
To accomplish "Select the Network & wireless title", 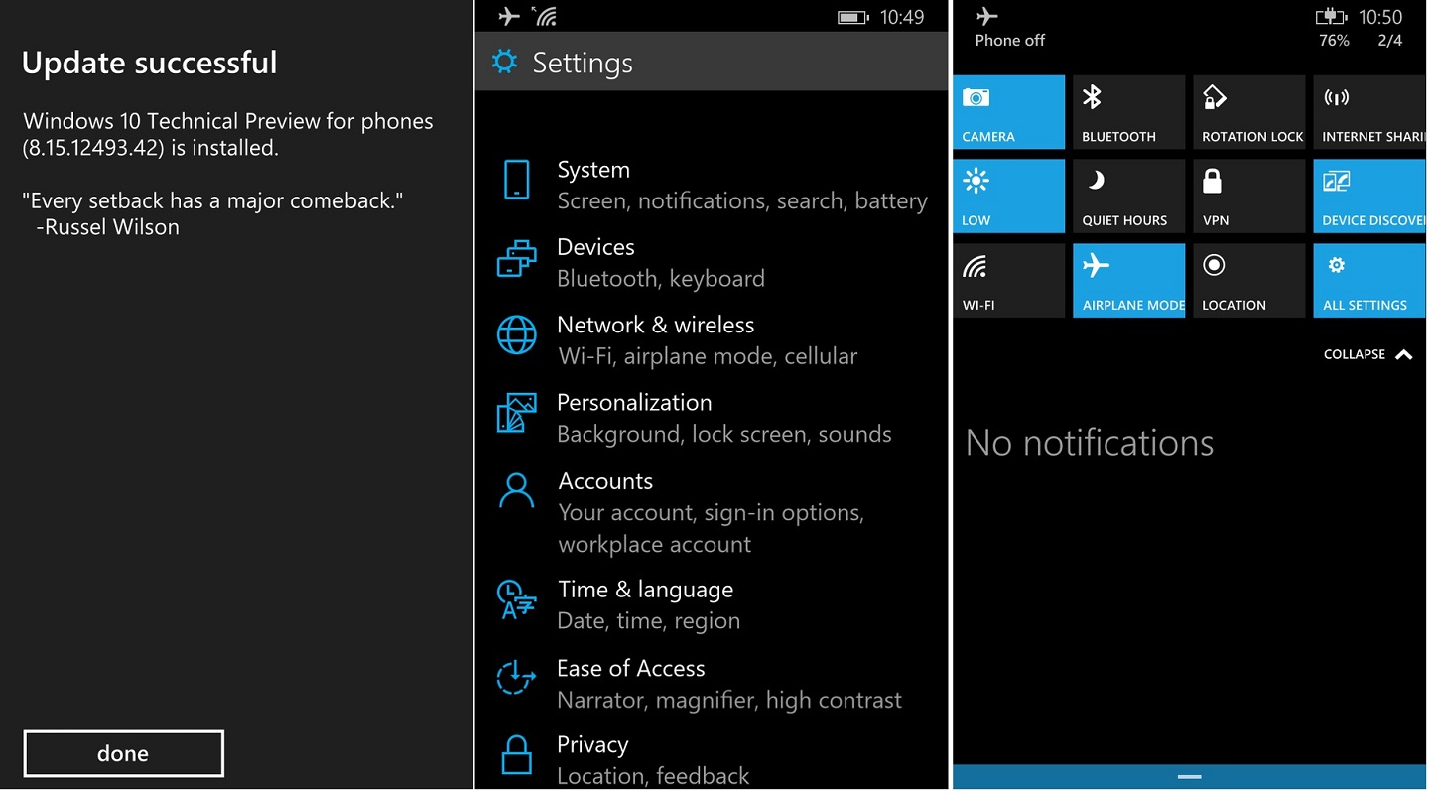I will pos(655,325).
